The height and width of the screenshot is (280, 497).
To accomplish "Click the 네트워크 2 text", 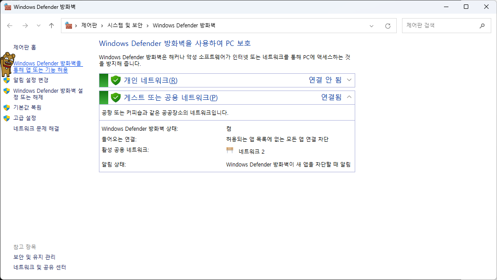I will click(252, 151).
